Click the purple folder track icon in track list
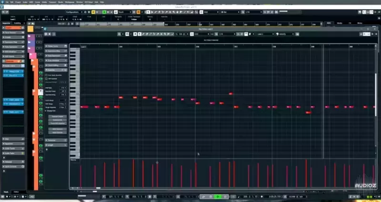Viewport: 381px width, 202px height. (x=29, y=36)
